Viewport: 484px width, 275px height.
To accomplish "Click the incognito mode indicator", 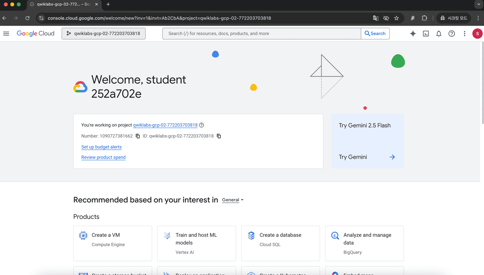I will 453,18.
